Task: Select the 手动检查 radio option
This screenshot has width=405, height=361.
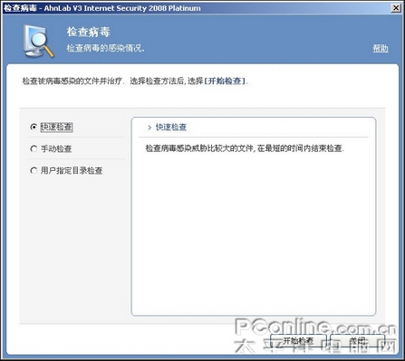Action: click(x=34, y=148)
